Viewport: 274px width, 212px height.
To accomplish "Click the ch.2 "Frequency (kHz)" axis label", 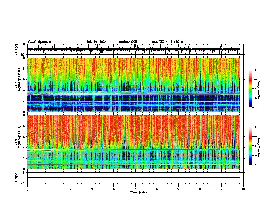I will [19, 138].
